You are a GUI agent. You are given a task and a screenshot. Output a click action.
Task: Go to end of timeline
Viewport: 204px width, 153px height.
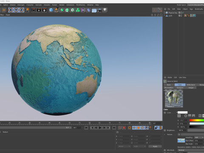tap(114, 128)
